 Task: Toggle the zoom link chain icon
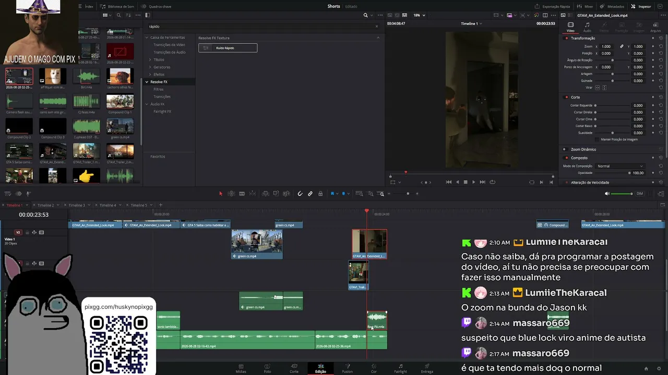622,46
